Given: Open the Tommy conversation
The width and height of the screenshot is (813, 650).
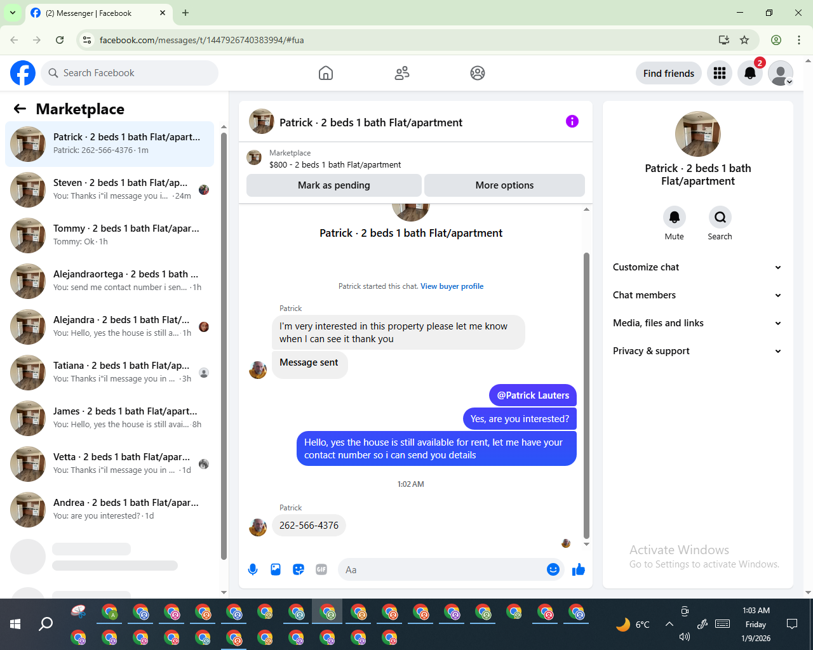Looking at the screenshot, I should tap(110, 235).
